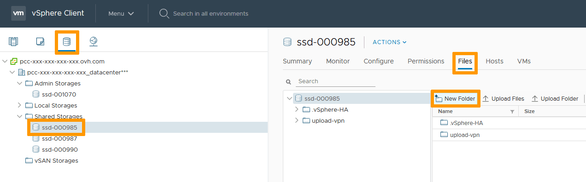Click the Local Storages folder icon

click(29, 105)
